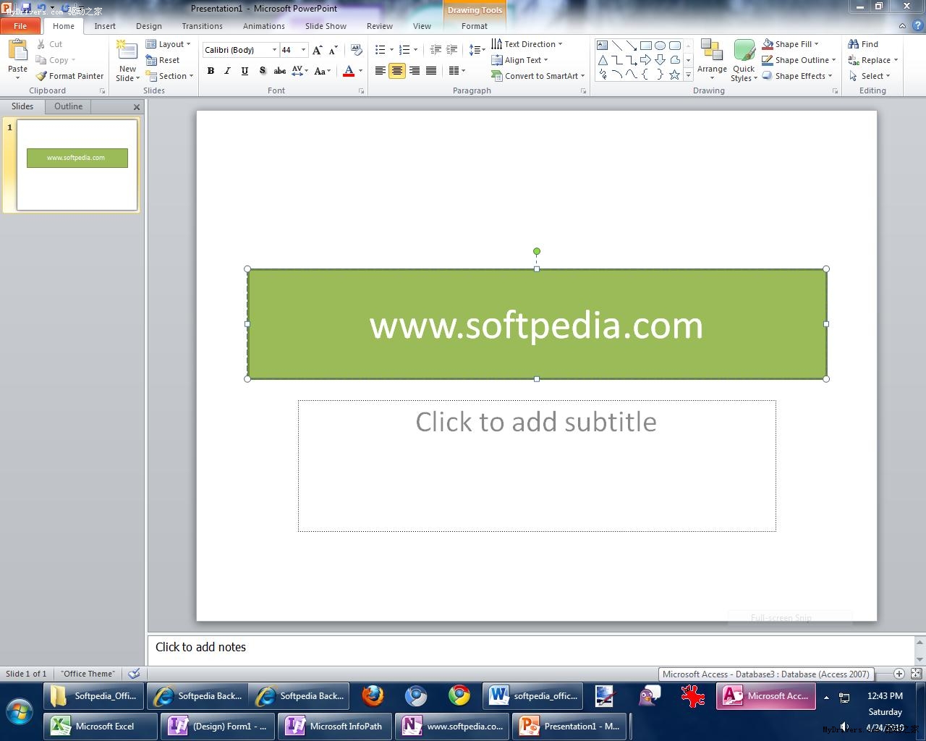
Task: Select the rectangle shape in the shapes gallery
Action: [645, 45]
